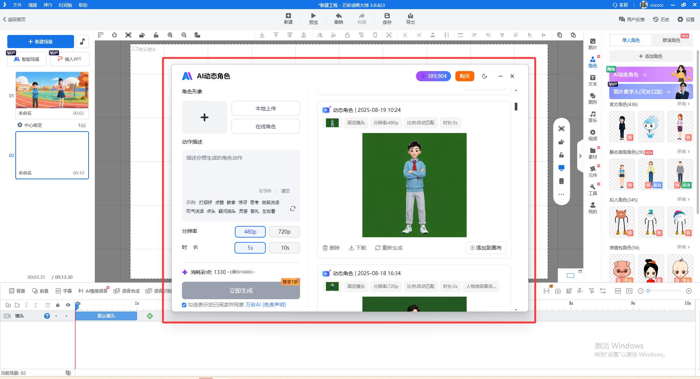700x379 pixels.
Task: Open the 图片 image panel in sidebar
Action: point(592,44)
